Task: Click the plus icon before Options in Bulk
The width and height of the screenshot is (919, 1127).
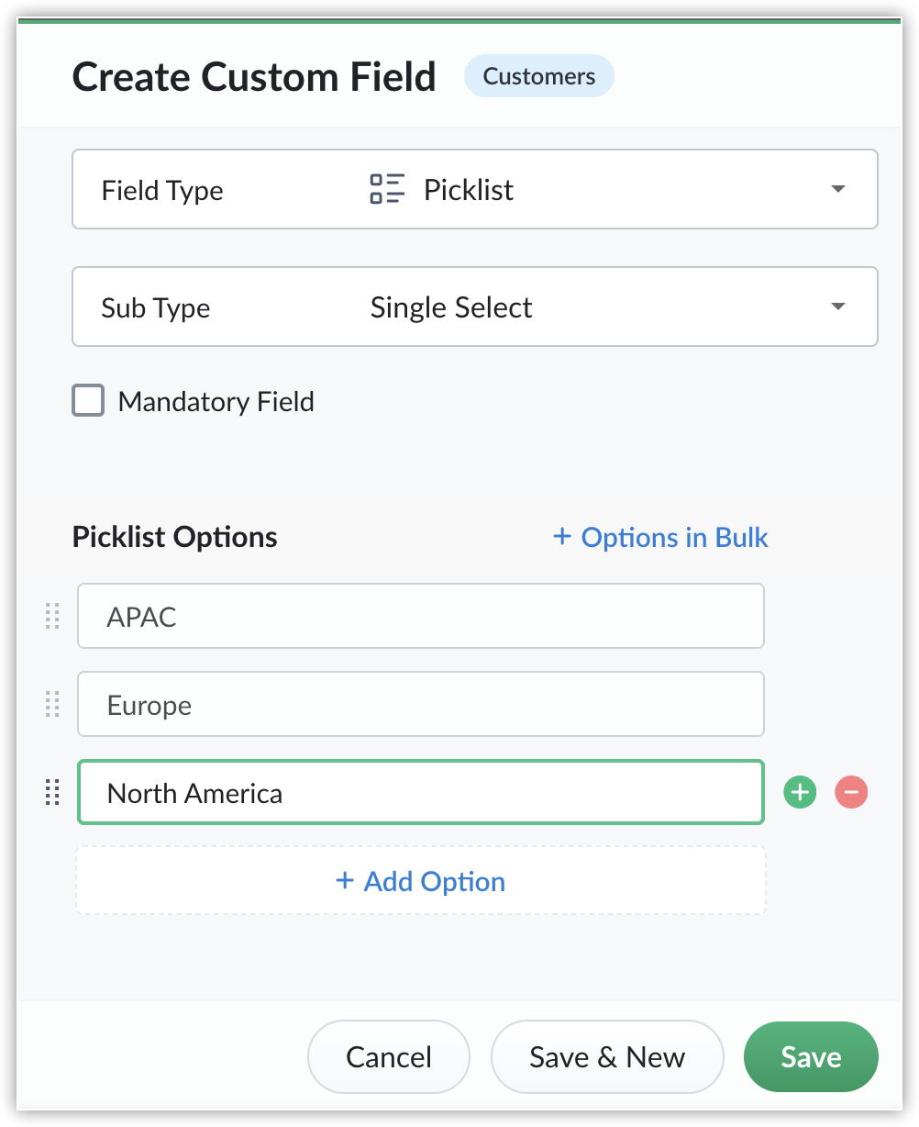Action: pyautogui.click(x=562, y=536)
